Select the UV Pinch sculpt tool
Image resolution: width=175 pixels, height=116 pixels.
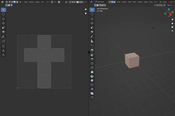coord(3,55)
